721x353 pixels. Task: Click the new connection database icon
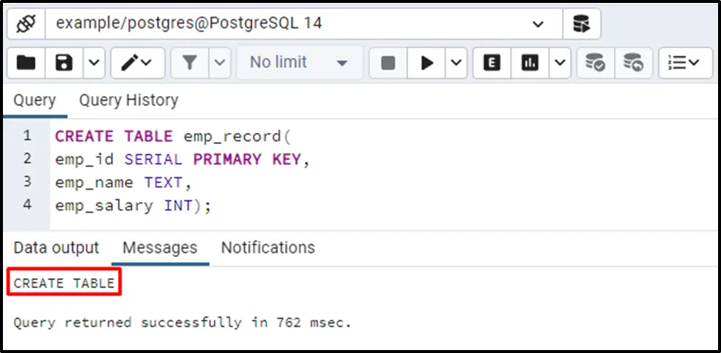[582, 24]
